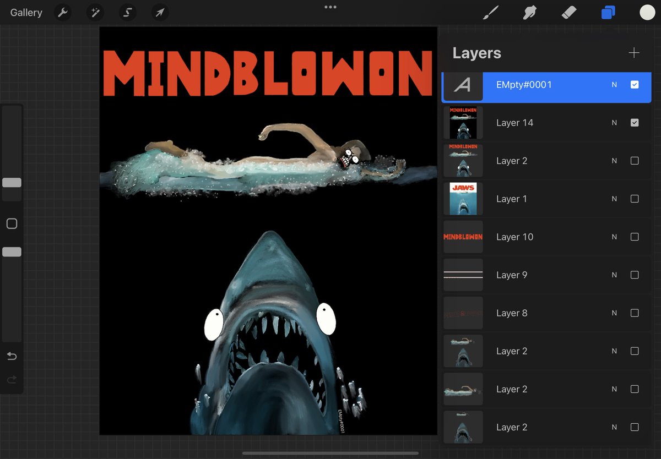Select the 'Layer 1' name
The height and width of the screenshot is (459, 661).
pos(512,199)
